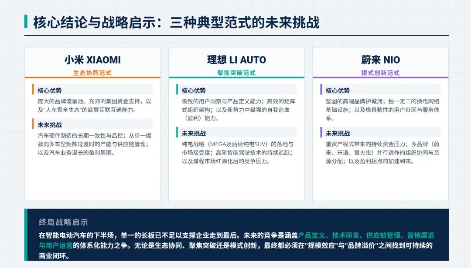Click 核心优势 label in NIO card
Screen dimensions: 471x268
[338, 90]
